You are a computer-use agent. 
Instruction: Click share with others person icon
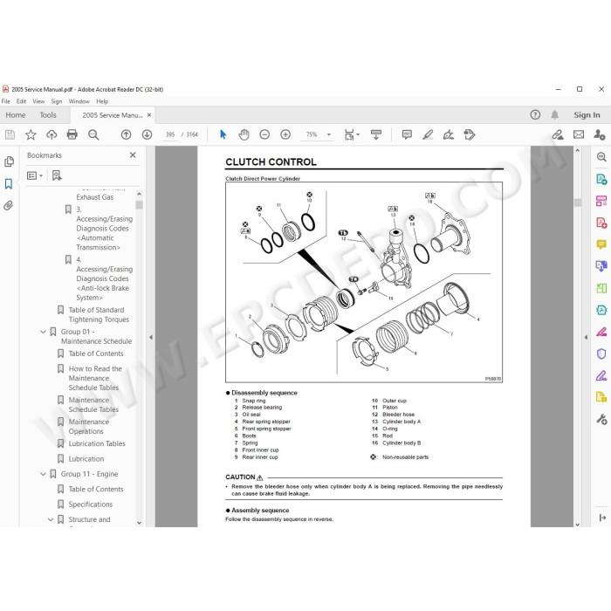click(600, 134)
